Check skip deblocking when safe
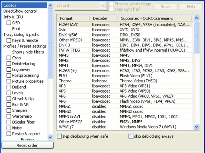The width and height of the screenshot is (205, 153). [x=59, y=136]
